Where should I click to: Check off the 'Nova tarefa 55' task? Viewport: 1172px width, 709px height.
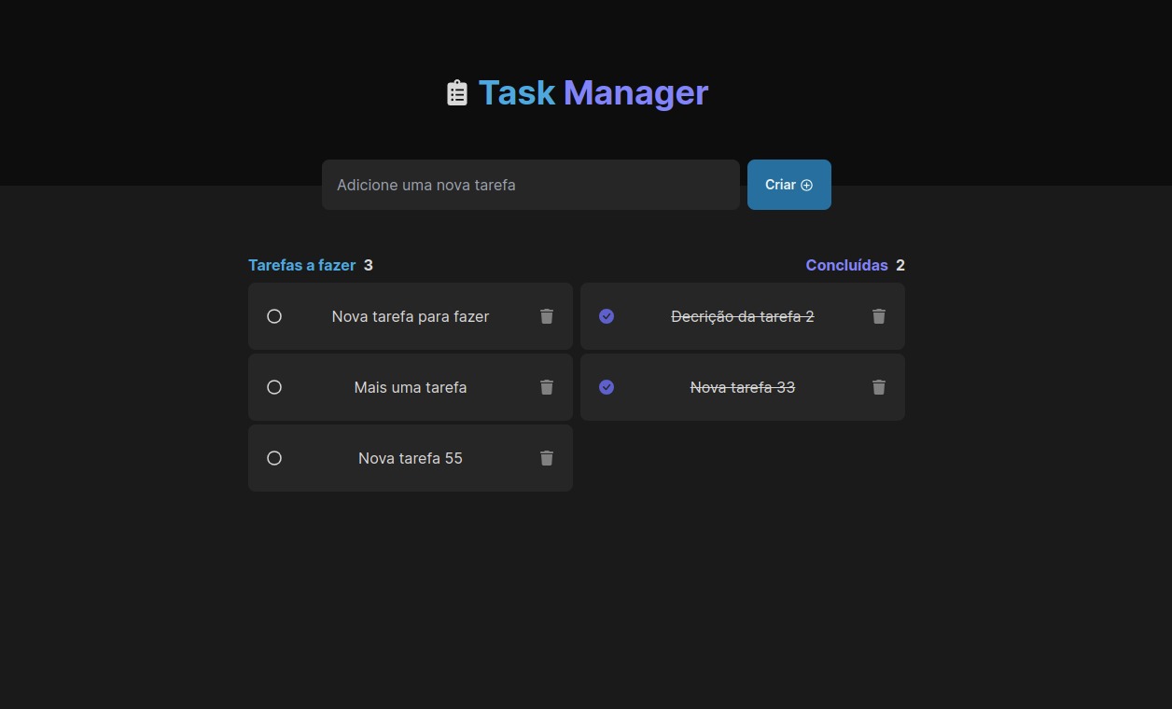[x=274, y=458]
